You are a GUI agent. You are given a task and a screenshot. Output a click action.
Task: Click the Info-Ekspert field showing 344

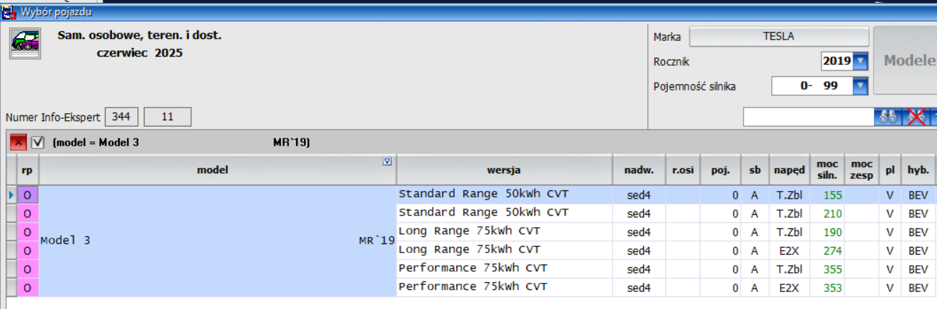click(x=123, y=117)
